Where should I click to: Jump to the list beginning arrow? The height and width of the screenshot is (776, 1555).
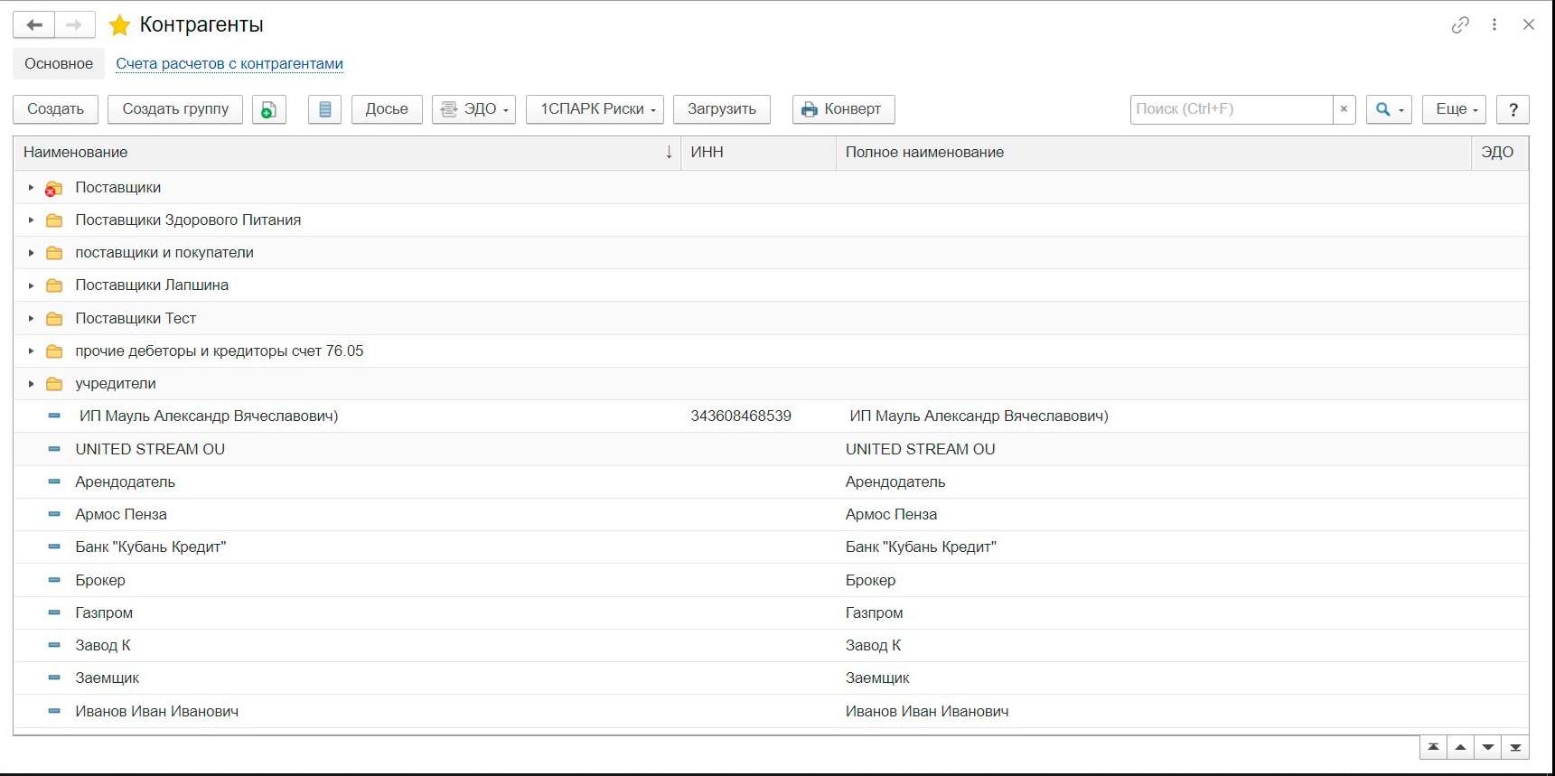point(1433,748)
